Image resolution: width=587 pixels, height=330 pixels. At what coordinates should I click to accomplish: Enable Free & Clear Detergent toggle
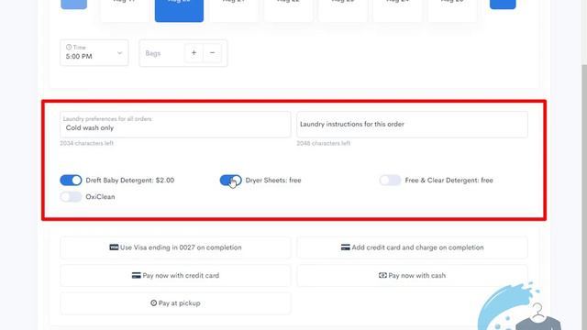coord(390,181)
